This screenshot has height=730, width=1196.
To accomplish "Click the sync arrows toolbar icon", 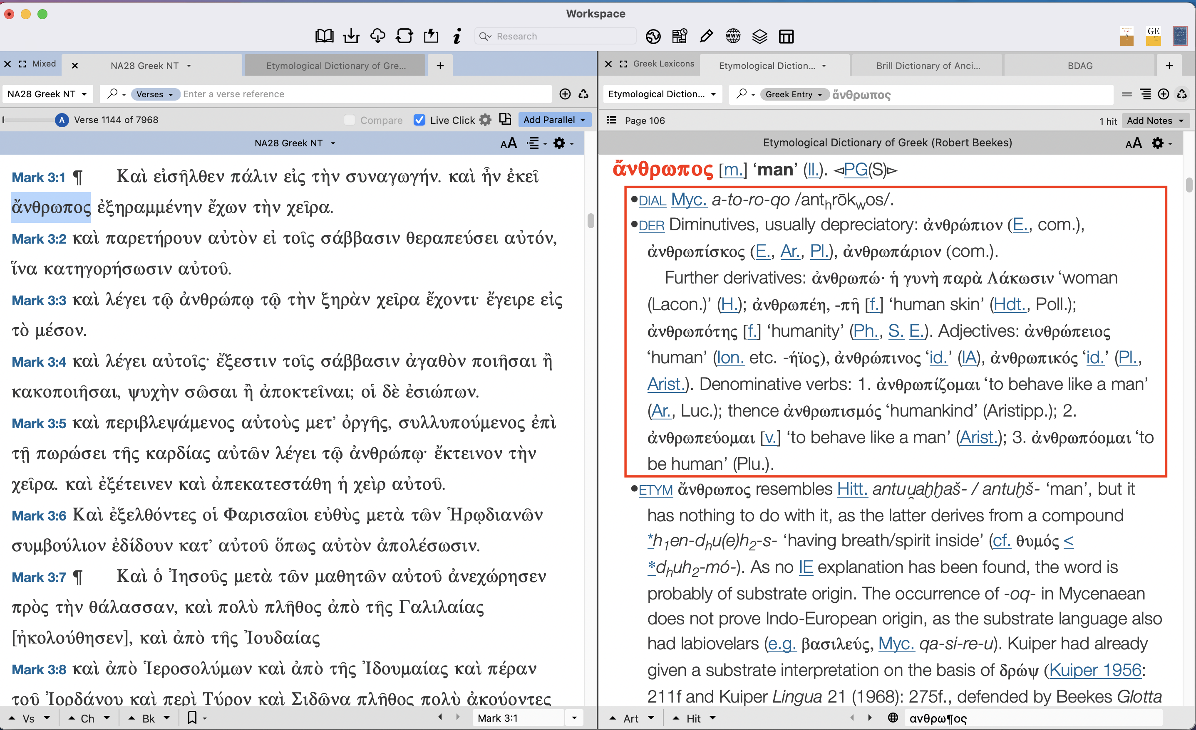I will (x=404, y=37).
